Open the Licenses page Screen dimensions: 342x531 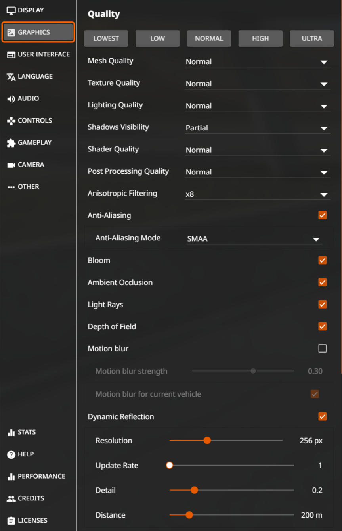pyautogui.click(x=27, y=521)
